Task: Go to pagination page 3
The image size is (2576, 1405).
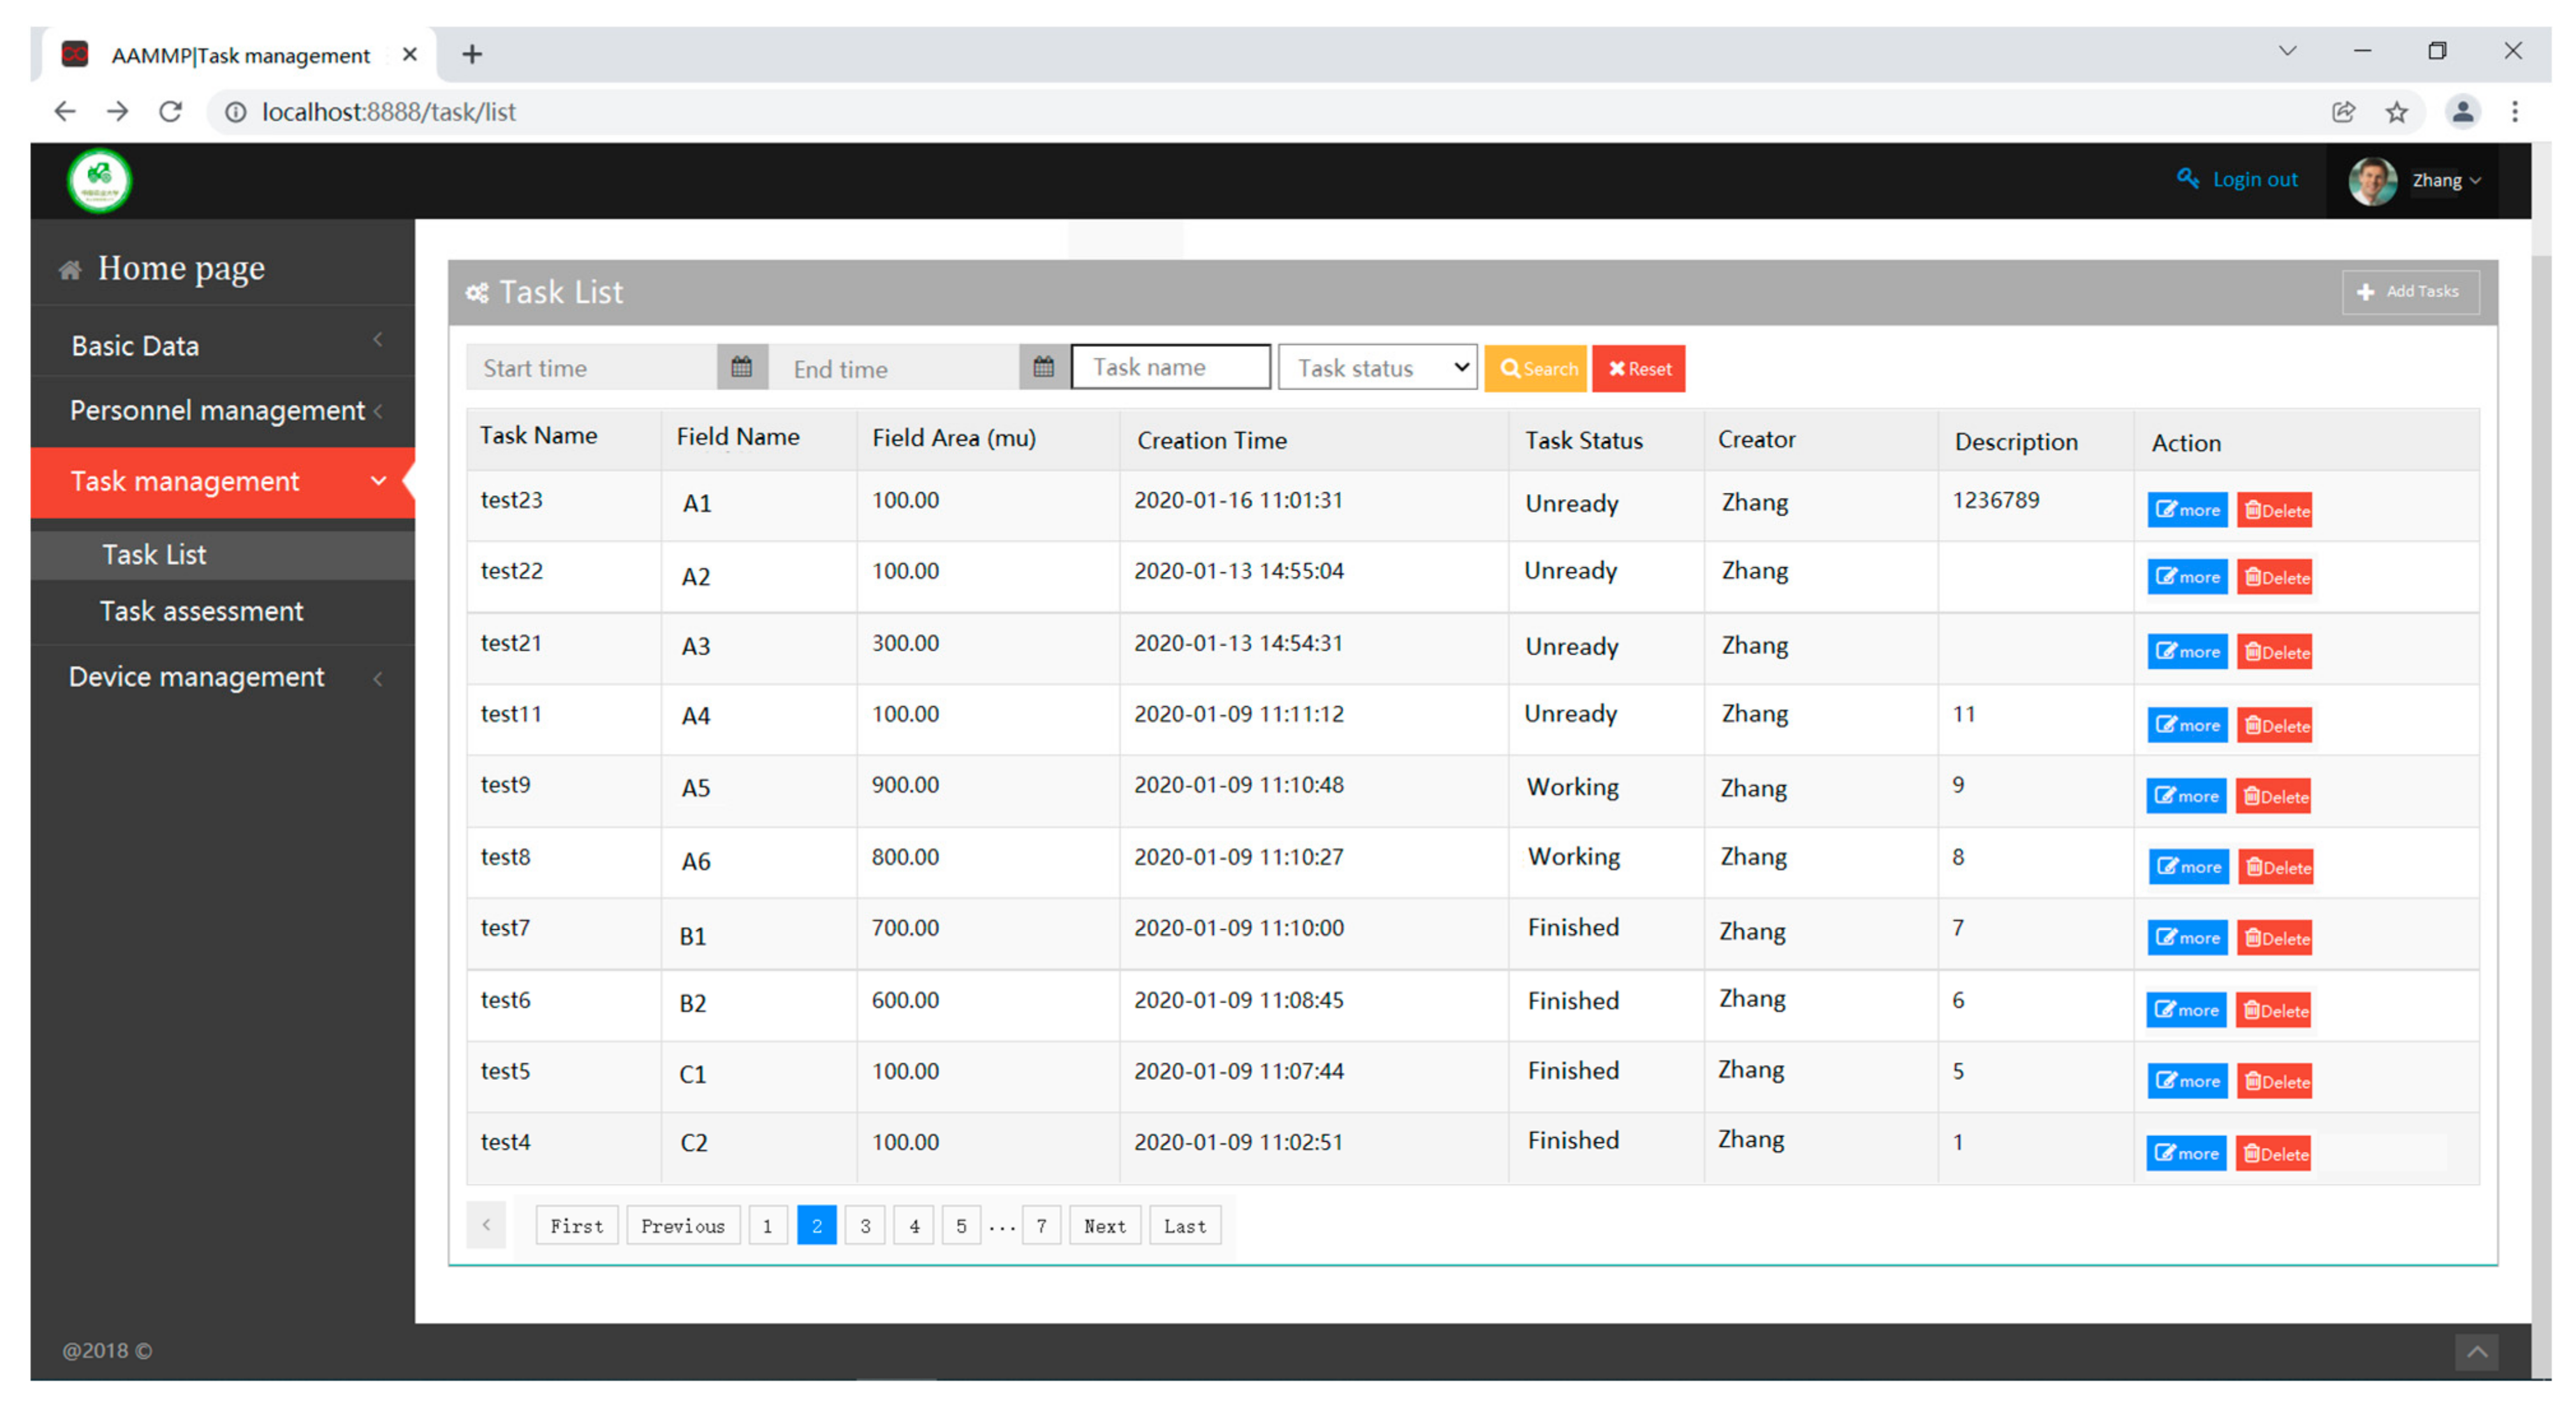Action: 865,1226
